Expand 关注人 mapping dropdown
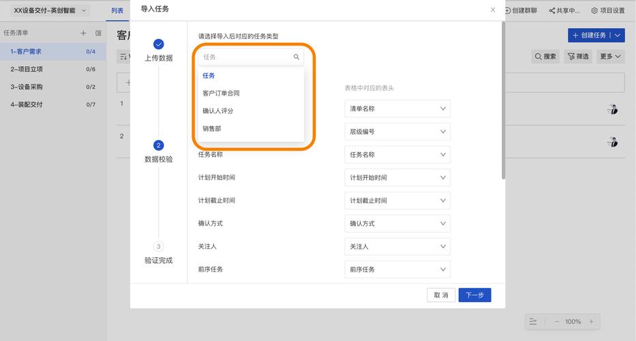 pyautogui.click(x=397, y=246)
